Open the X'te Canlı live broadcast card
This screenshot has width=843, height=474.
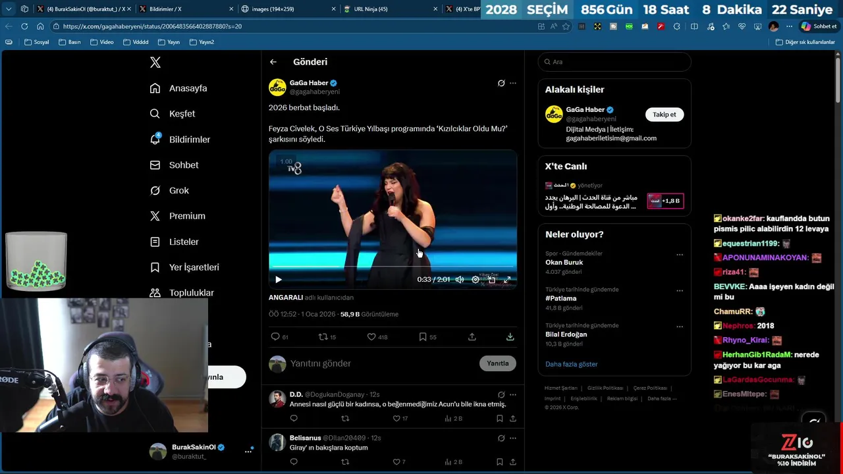[614, 196]
